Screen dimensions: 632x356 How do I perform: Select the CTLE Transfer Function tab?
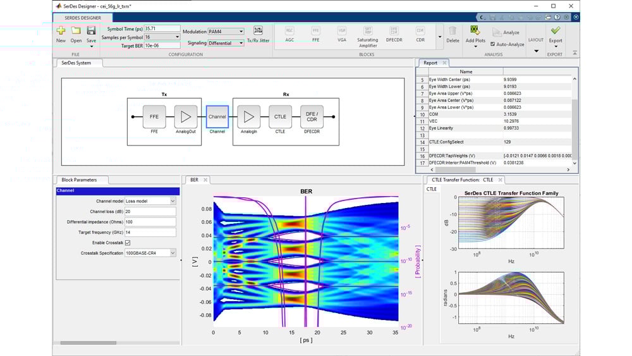[463, 180]
